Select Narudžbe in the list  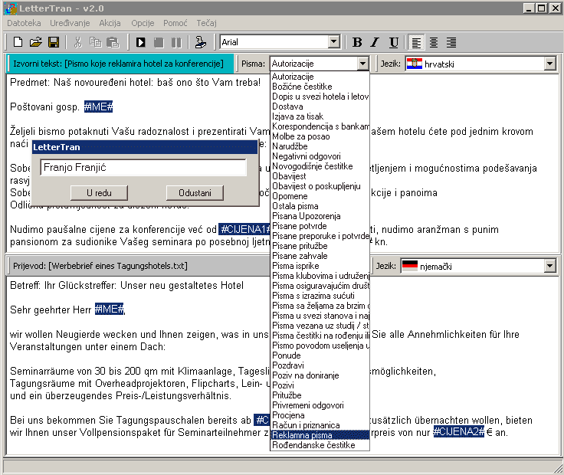320,146
